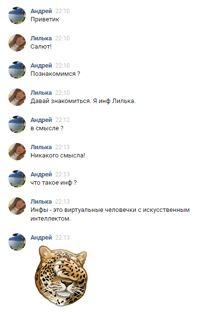Click Лилька's avatar beside the "Инфы" explanation
Image resolution: width=222 pixels, height=312 pixels.
[17, 206]
